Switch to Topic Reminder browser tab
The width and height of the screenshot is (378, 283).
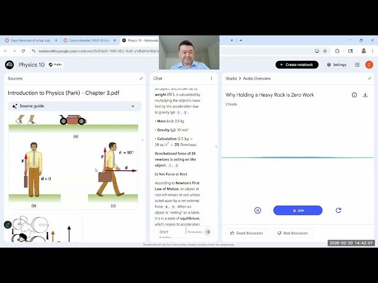click(30, 41)
